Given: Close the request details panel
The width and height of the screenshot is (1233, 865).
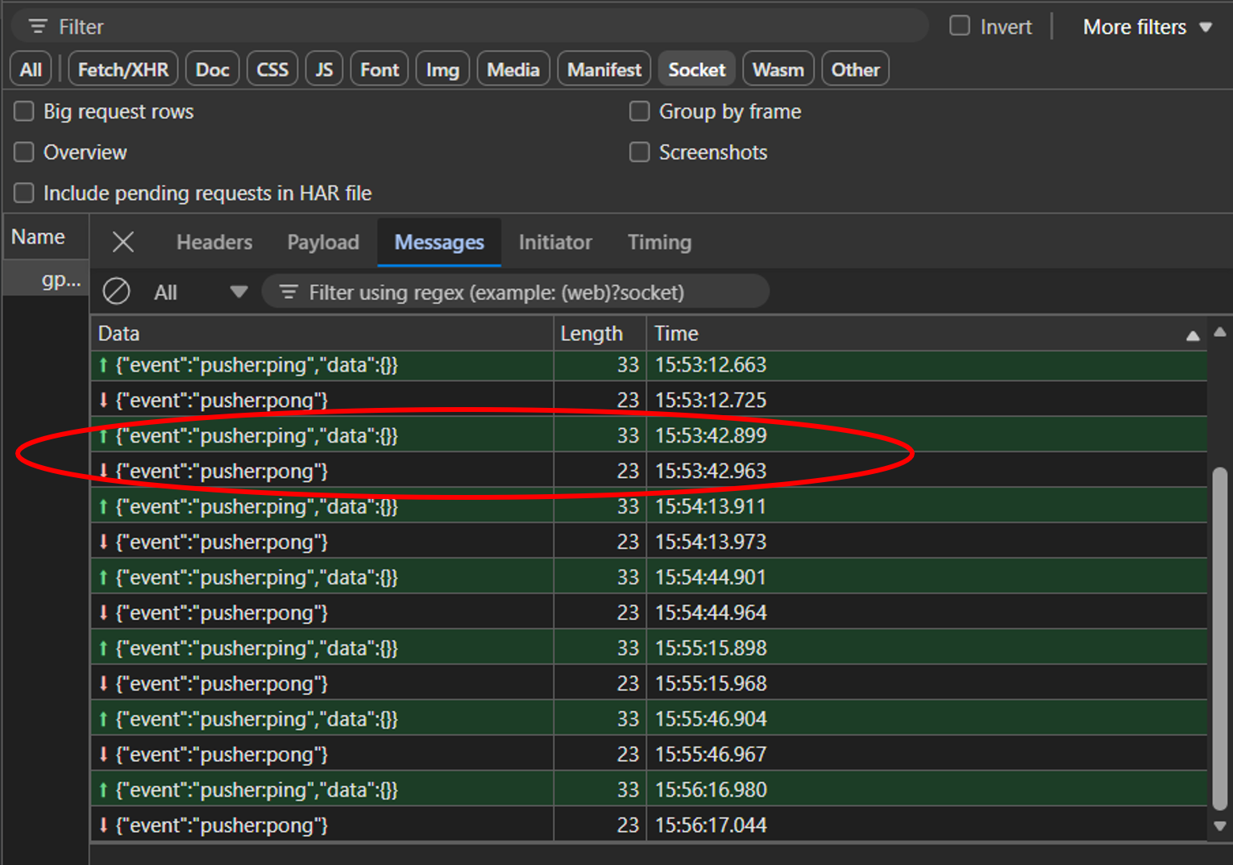Looking at the screenshot, I should click(123, 242).
